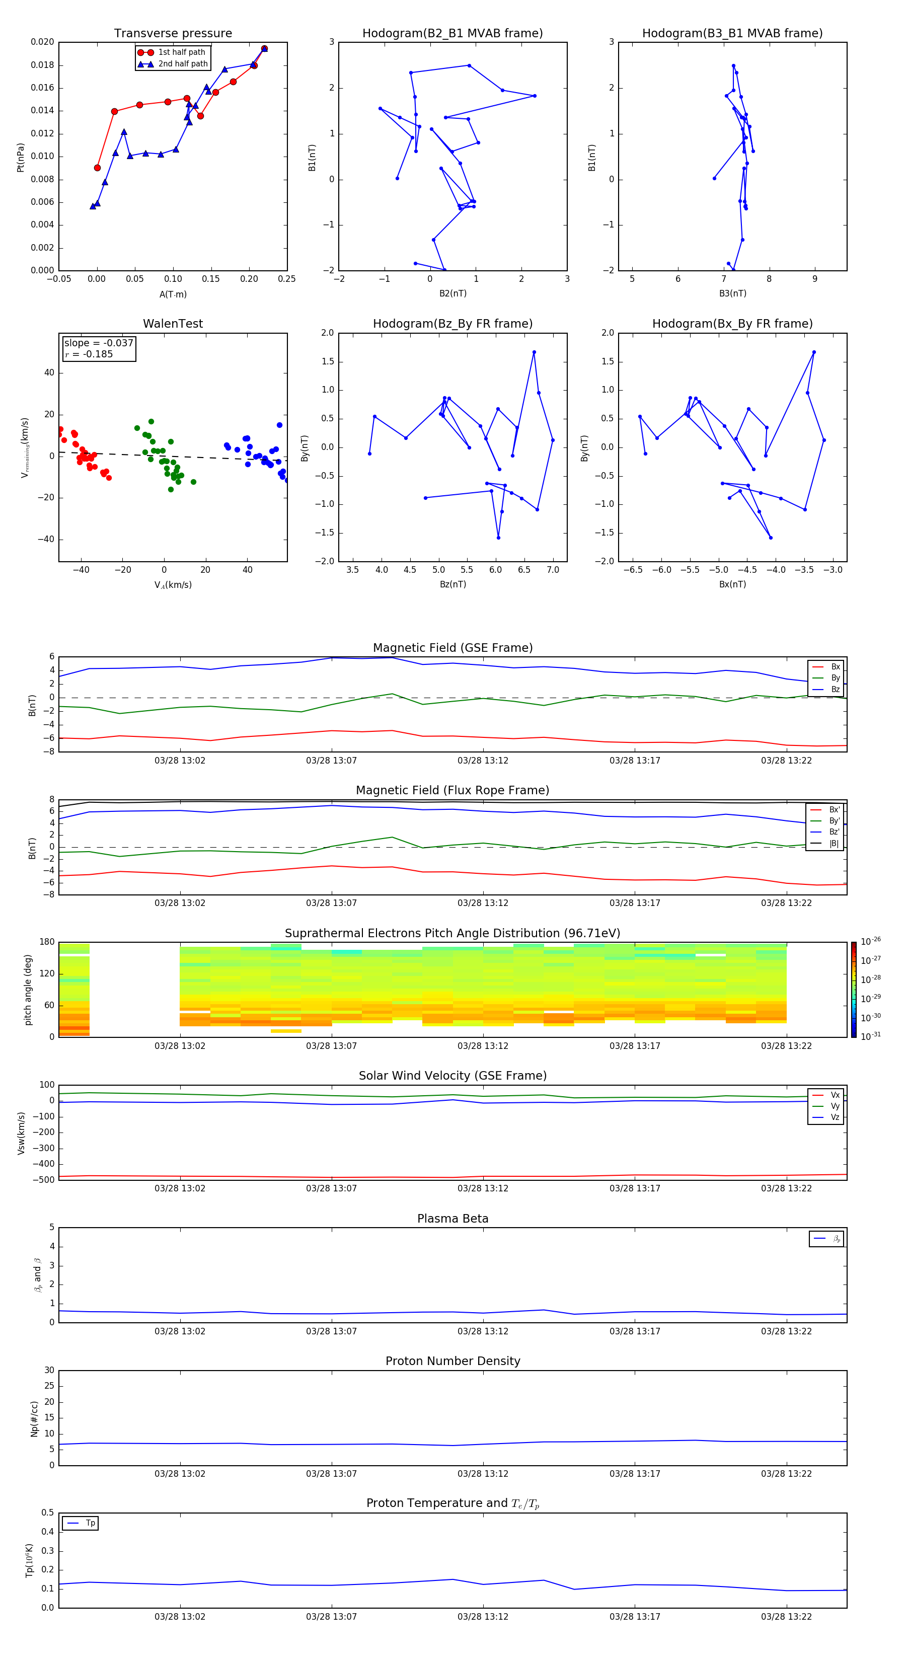Viewport: 906px width, 1661px height.
Task: Click the 'Tp(10^6K)' axis label
Action: (29, 1560)
